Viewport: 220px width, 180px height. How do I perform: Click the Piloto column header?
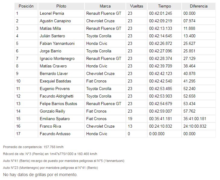(x=61, y=6)
